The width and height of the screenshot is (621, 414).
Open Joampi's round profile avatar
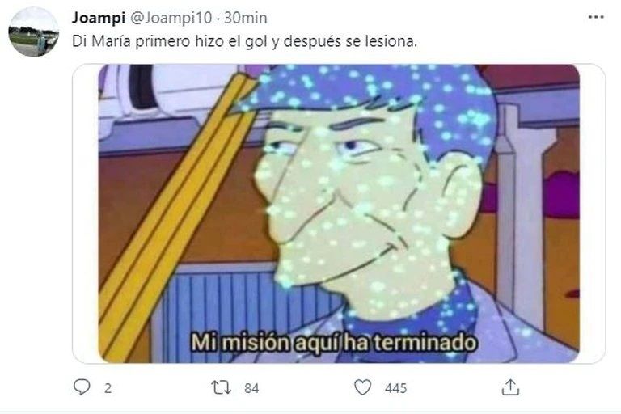34,32
